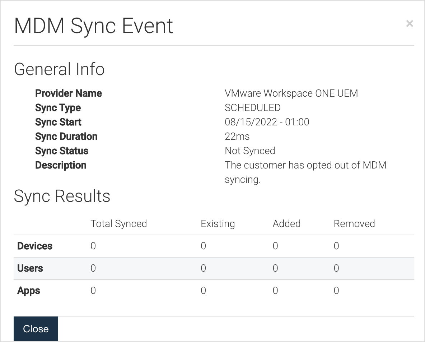Click the Close button
The width and height of the screenshot is (425, 342).
(36, 328)
